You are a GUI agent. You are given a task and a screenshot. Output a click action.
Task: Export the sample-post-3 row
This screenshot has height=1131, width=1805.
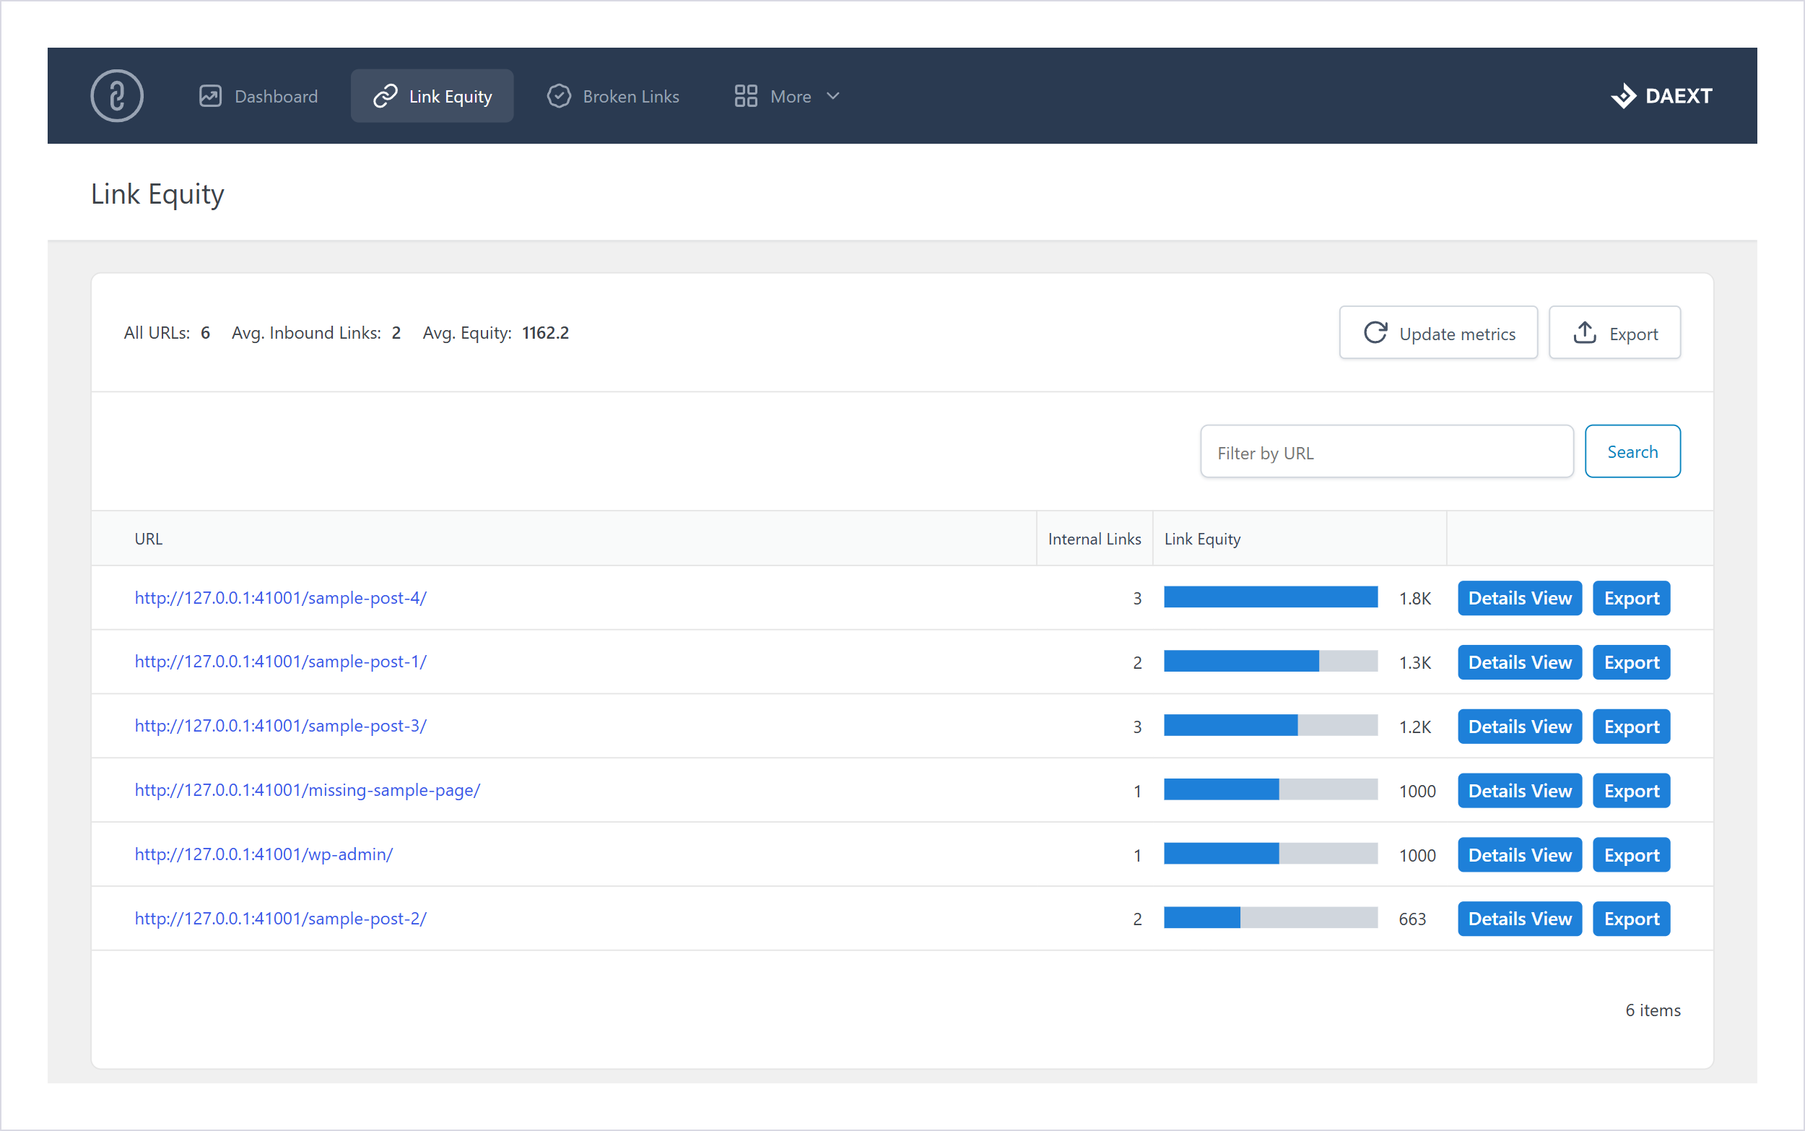pyautogui.click(x=1632, y=727)
